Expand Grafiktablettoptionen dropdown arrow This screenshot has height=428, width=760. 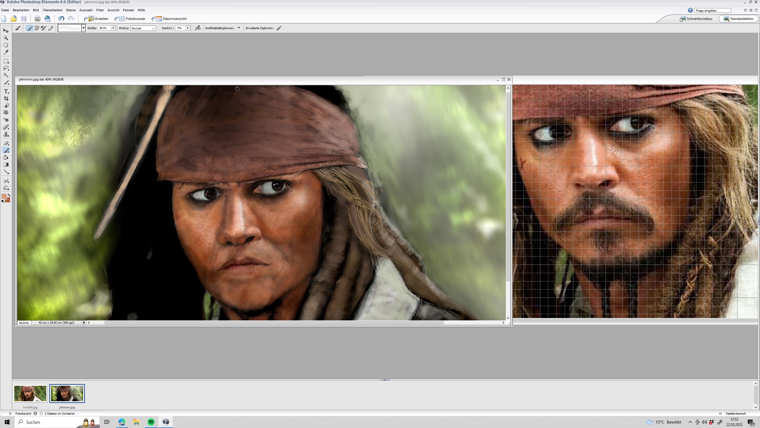point(239,28)
